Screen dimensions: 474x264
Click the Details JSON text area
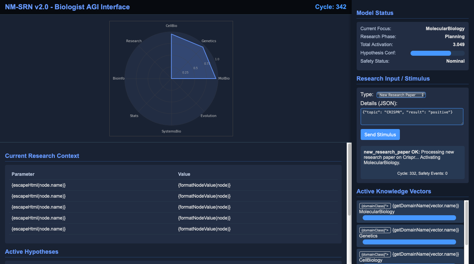pos(412,116)
